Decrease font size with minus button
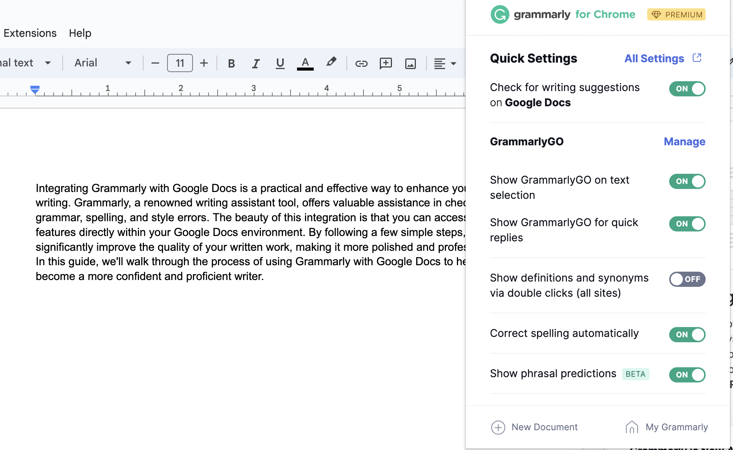Image resolution: width=733 pixels, height=450 pixels. pyautogui.click(x=155, y=63)
